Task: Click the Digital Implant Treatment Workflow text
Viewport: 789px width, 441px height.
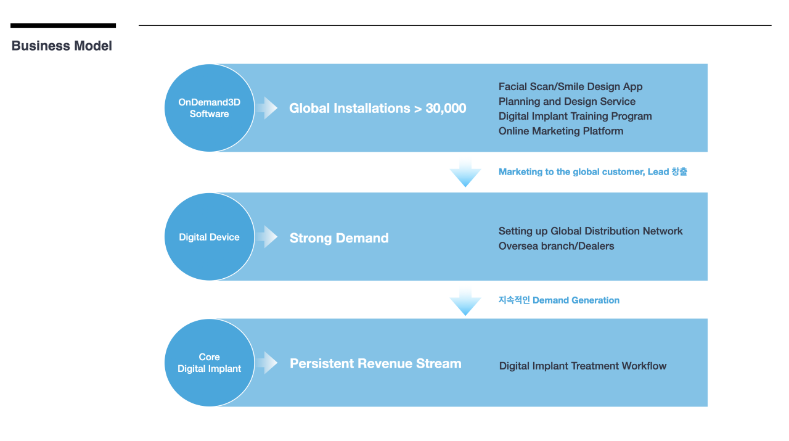Action: click(583, 366)
